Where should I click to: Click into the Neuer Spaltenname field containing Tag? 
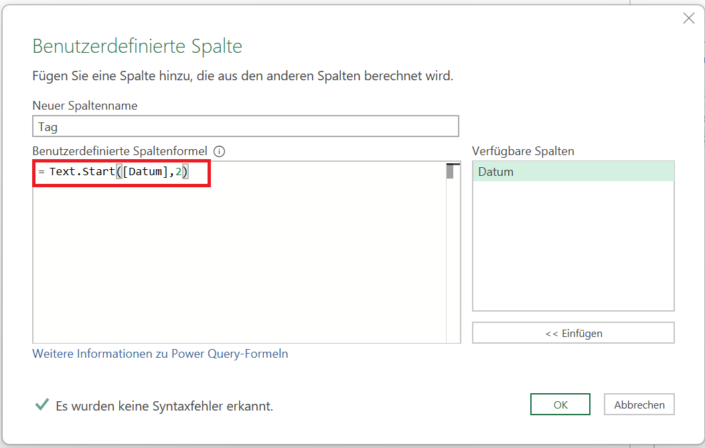click(245, 126)
